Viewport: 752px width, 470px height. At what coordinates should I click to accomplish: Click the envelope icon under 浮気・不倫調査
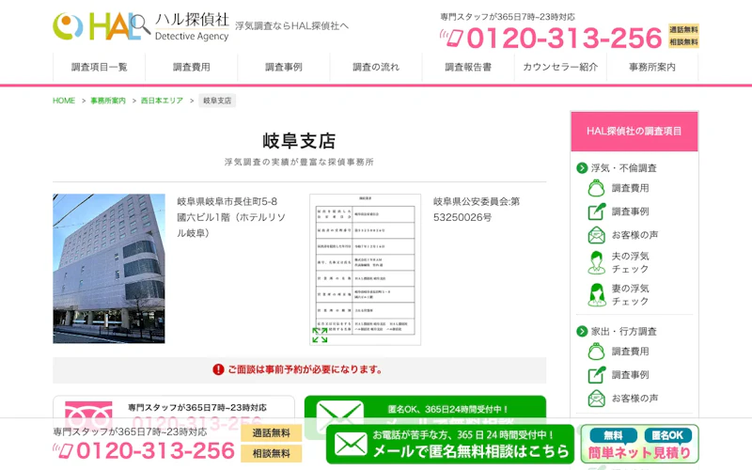click(x=597, y=235)
